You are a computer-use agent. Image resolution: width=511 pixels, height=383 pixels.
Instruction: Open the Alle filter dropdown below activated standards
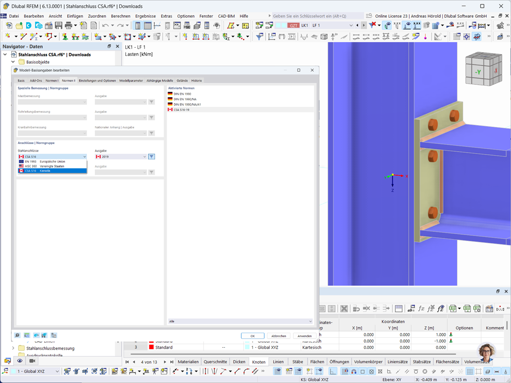(x=240, y=322)
